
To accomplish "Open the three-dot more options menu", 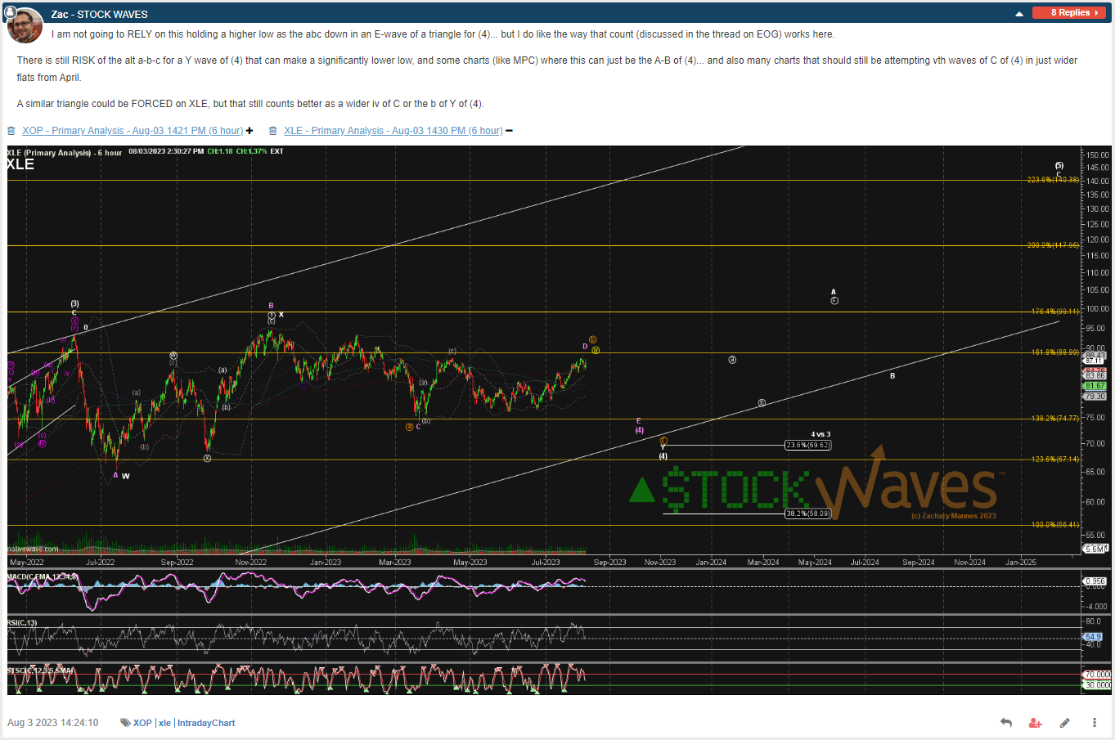I will [1095, 723].
